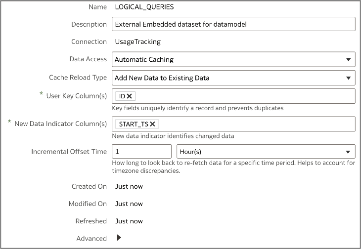Expand the Advanced section

(x=119, y=238)
